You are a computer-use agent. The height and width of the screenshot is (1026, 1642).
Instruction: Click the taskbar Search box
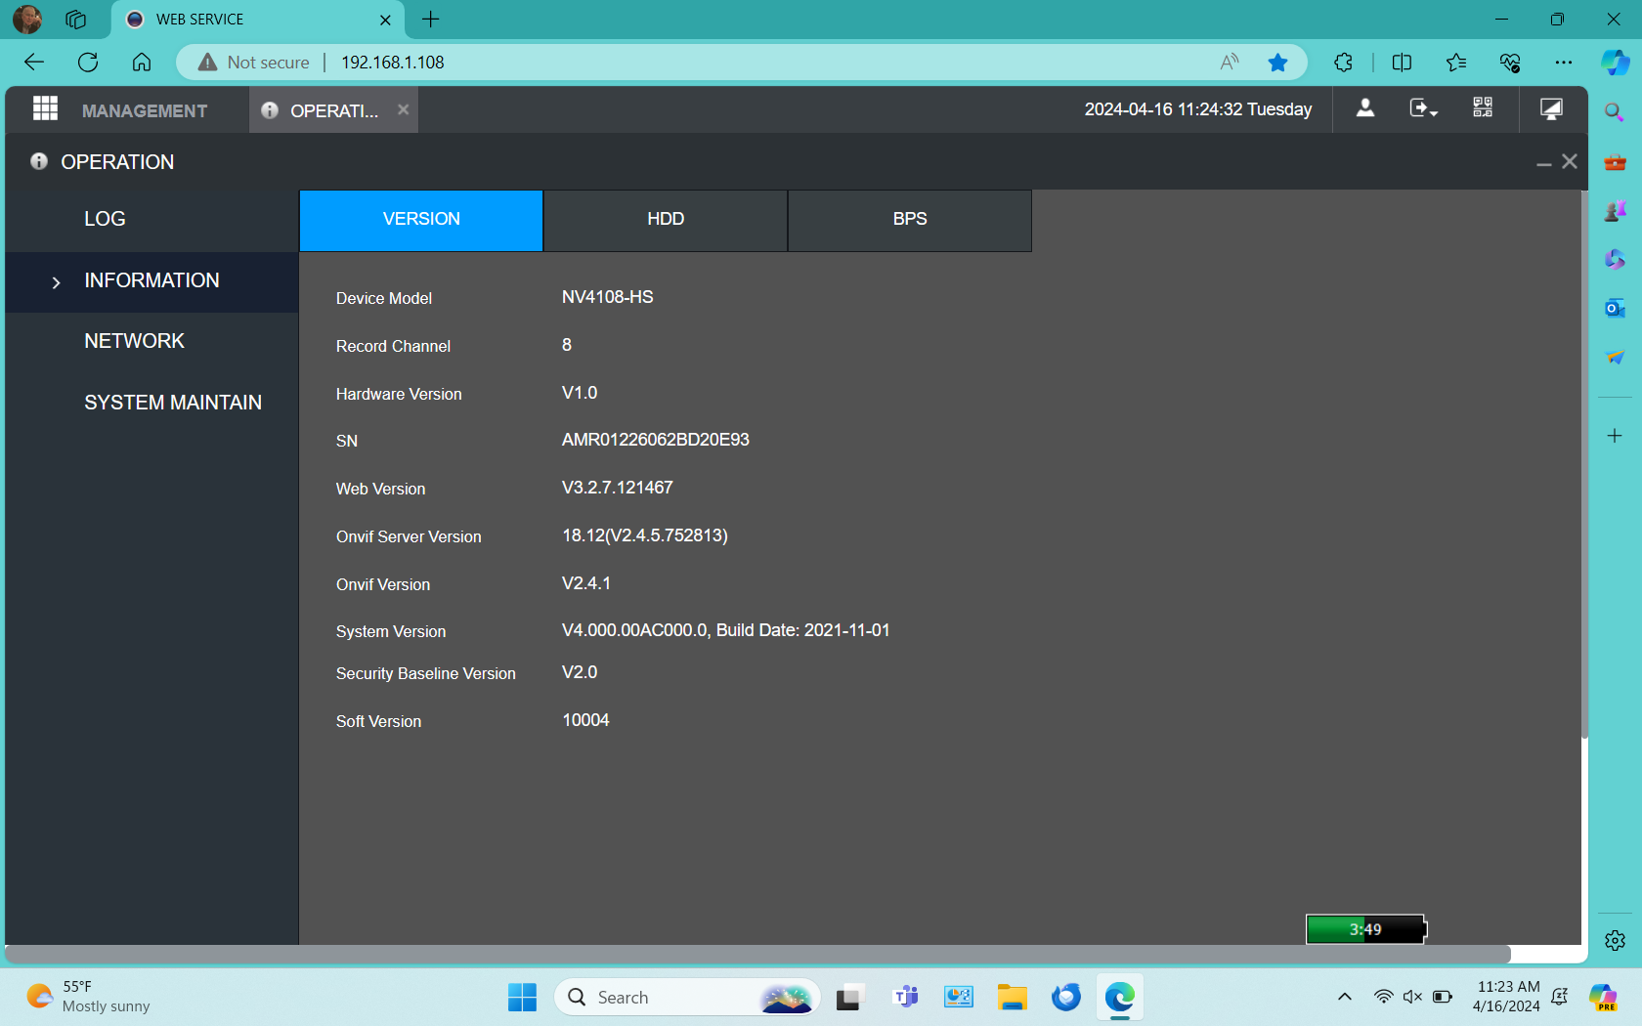point(687,998)
